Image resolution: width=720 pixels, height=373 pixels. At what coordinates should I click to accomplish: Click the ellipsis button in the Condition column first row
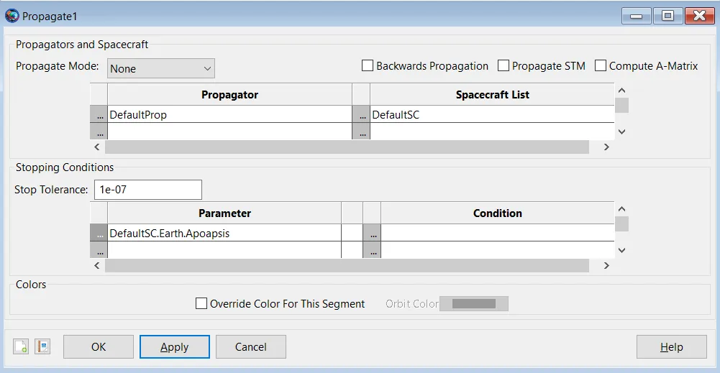[x=372, y=234]
